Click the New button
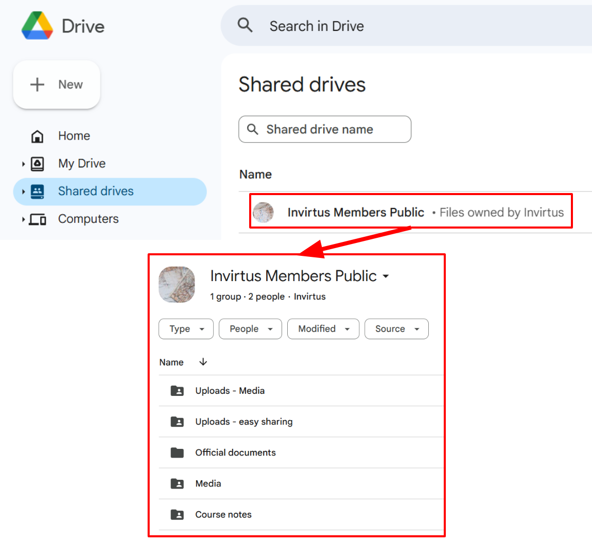Image resolution: width=592 pixels, height=540 pixels. tap(57, 84)
